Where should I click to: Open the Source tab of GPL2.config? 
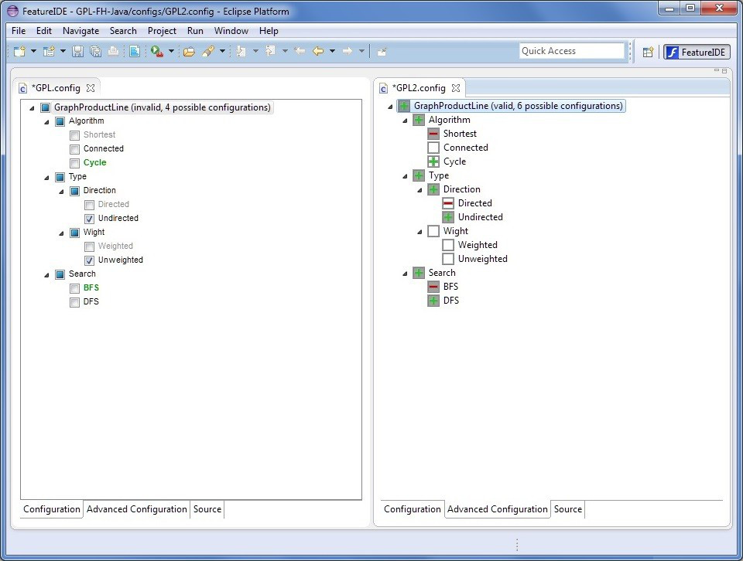(567, 509)
